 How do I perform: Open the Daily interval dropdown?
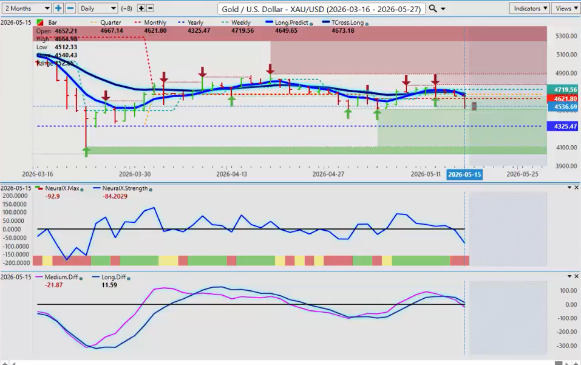98,8
